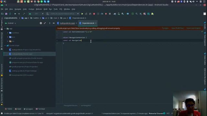Navigate back with the left arrow
This screenshot has width=207, height=116.
point(15,14)
